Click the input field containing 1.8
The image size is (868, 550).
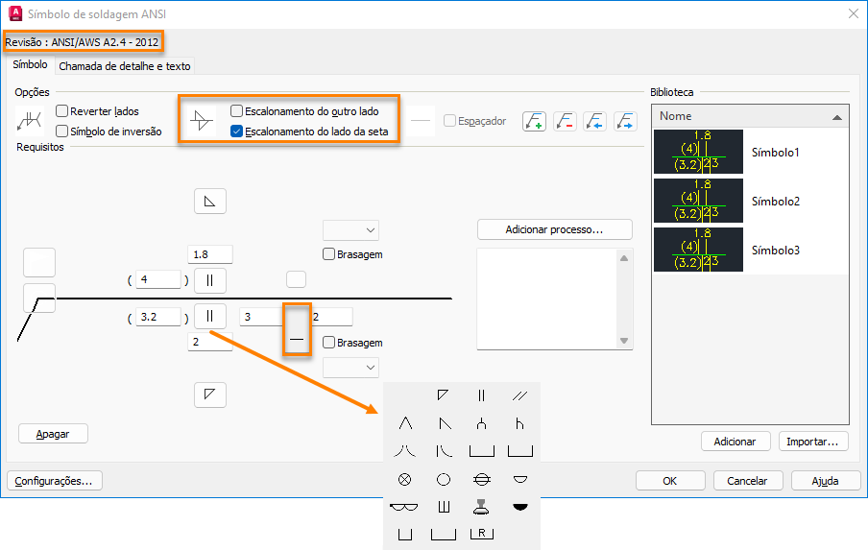(x=210, y=254)
